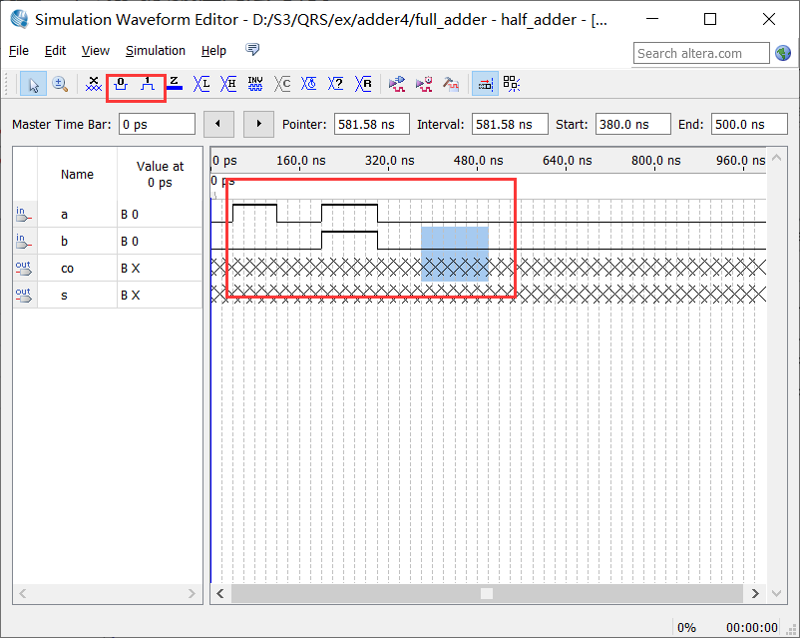Set Arbitrary Value (?) on selection
This screenshot has width=800, height=638.
pos(336,84)
